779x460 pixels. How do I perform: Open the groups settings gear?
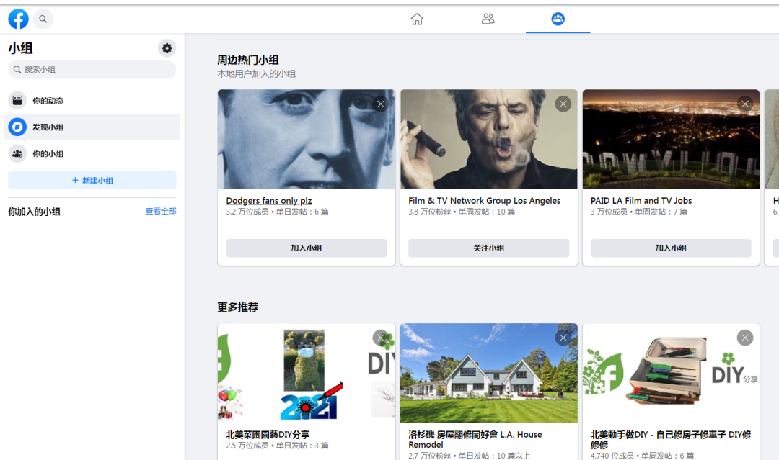[x=167, y=48]
